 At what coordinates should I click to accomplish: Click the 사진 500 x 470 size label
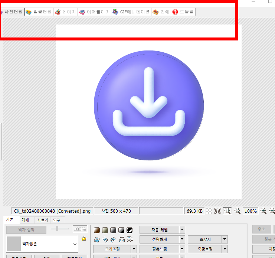click(x=116, y=211)
